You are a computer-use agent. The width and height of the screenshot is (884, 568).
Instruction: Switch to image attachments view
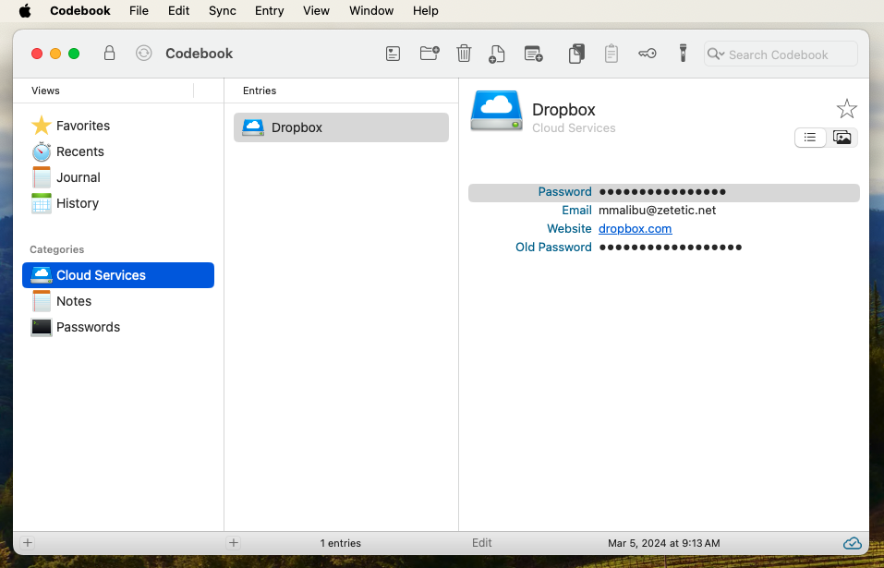(842, 138)
